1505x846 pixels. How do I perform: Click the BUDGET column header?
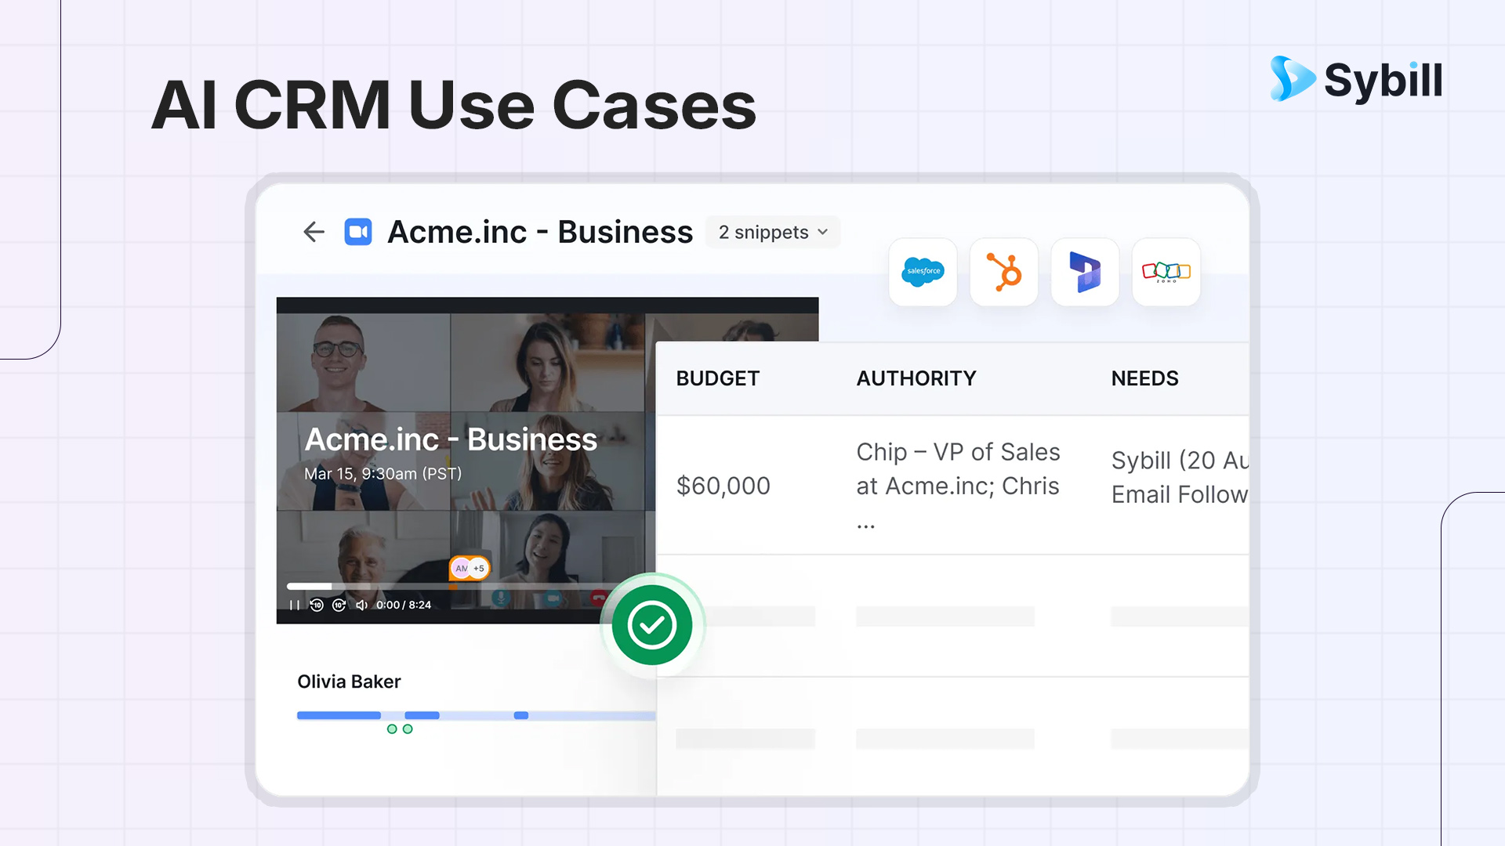point(718,378)
